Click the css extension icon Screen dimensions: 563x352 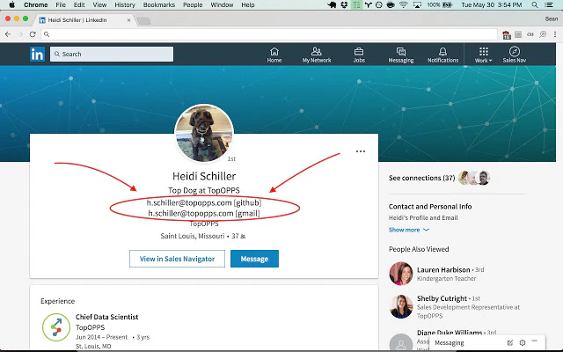[x=530, y=34]
